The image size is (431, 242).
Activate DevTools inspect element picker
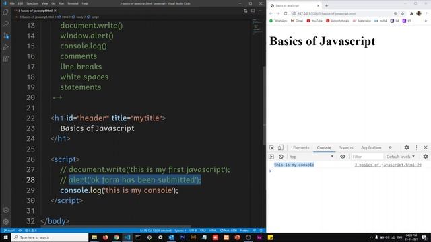click(x=271, y=147)
